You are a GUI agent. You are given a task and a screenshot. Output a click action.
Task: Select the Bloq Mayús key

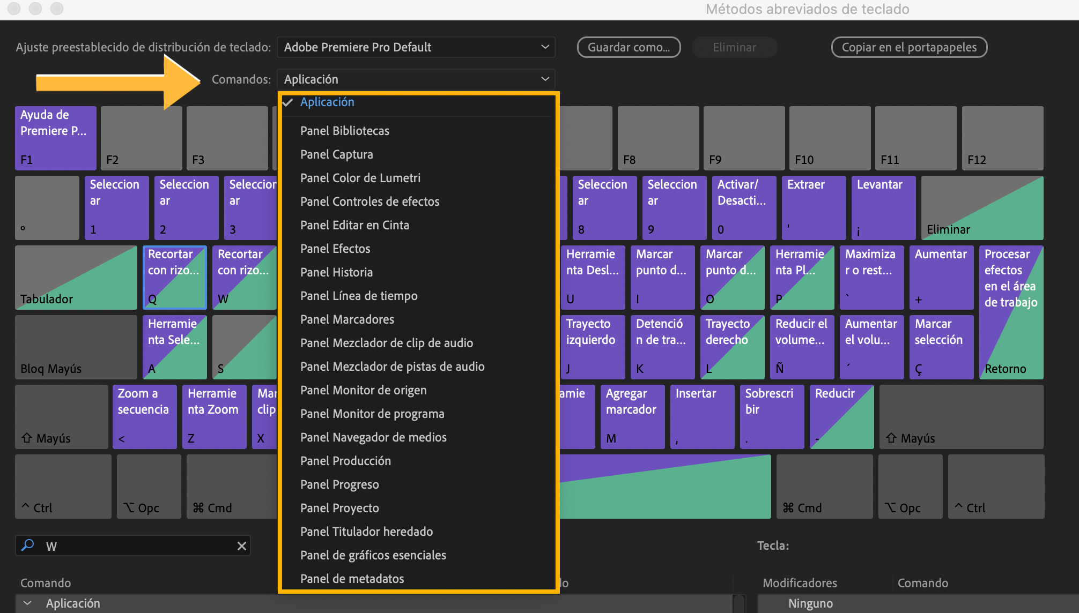click(76, 347)
